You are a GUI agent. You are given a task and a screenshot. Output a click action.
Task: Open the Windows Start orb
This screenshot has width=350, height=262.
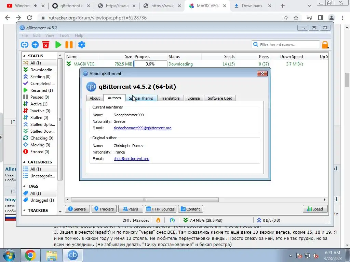(9, 255)
